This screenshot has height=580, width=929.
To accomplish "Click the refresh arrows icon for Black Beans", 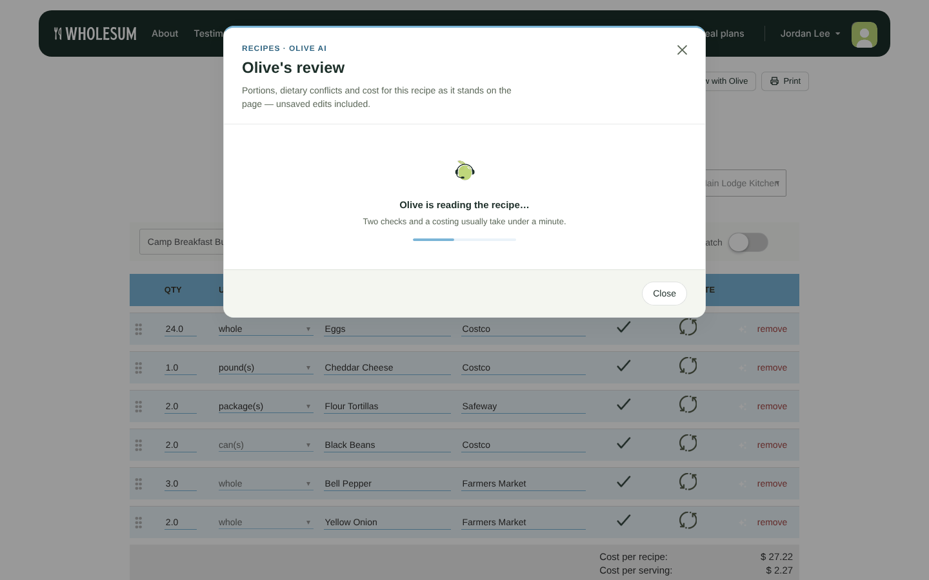I will pyautogui.click(x=688, y=443).
